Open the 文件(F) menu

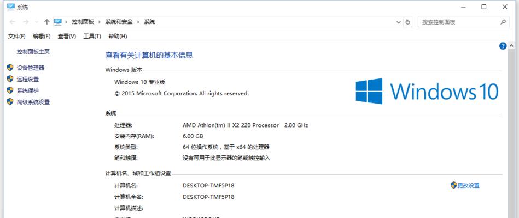[x=16, y=36]
